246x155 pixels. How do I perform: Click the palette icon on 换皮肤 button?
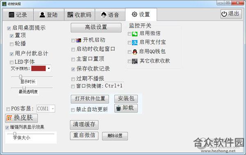[9, 118]
